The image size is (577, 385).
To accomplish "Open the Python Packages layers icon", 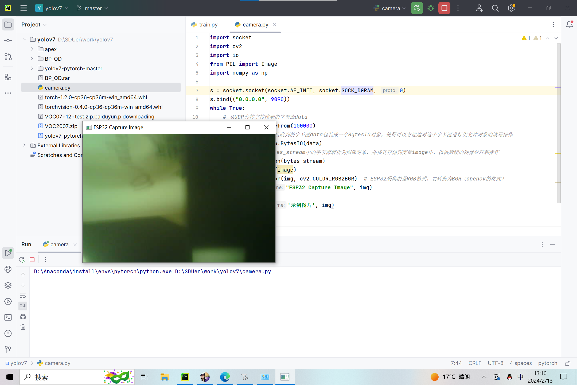I will point(8,285).
